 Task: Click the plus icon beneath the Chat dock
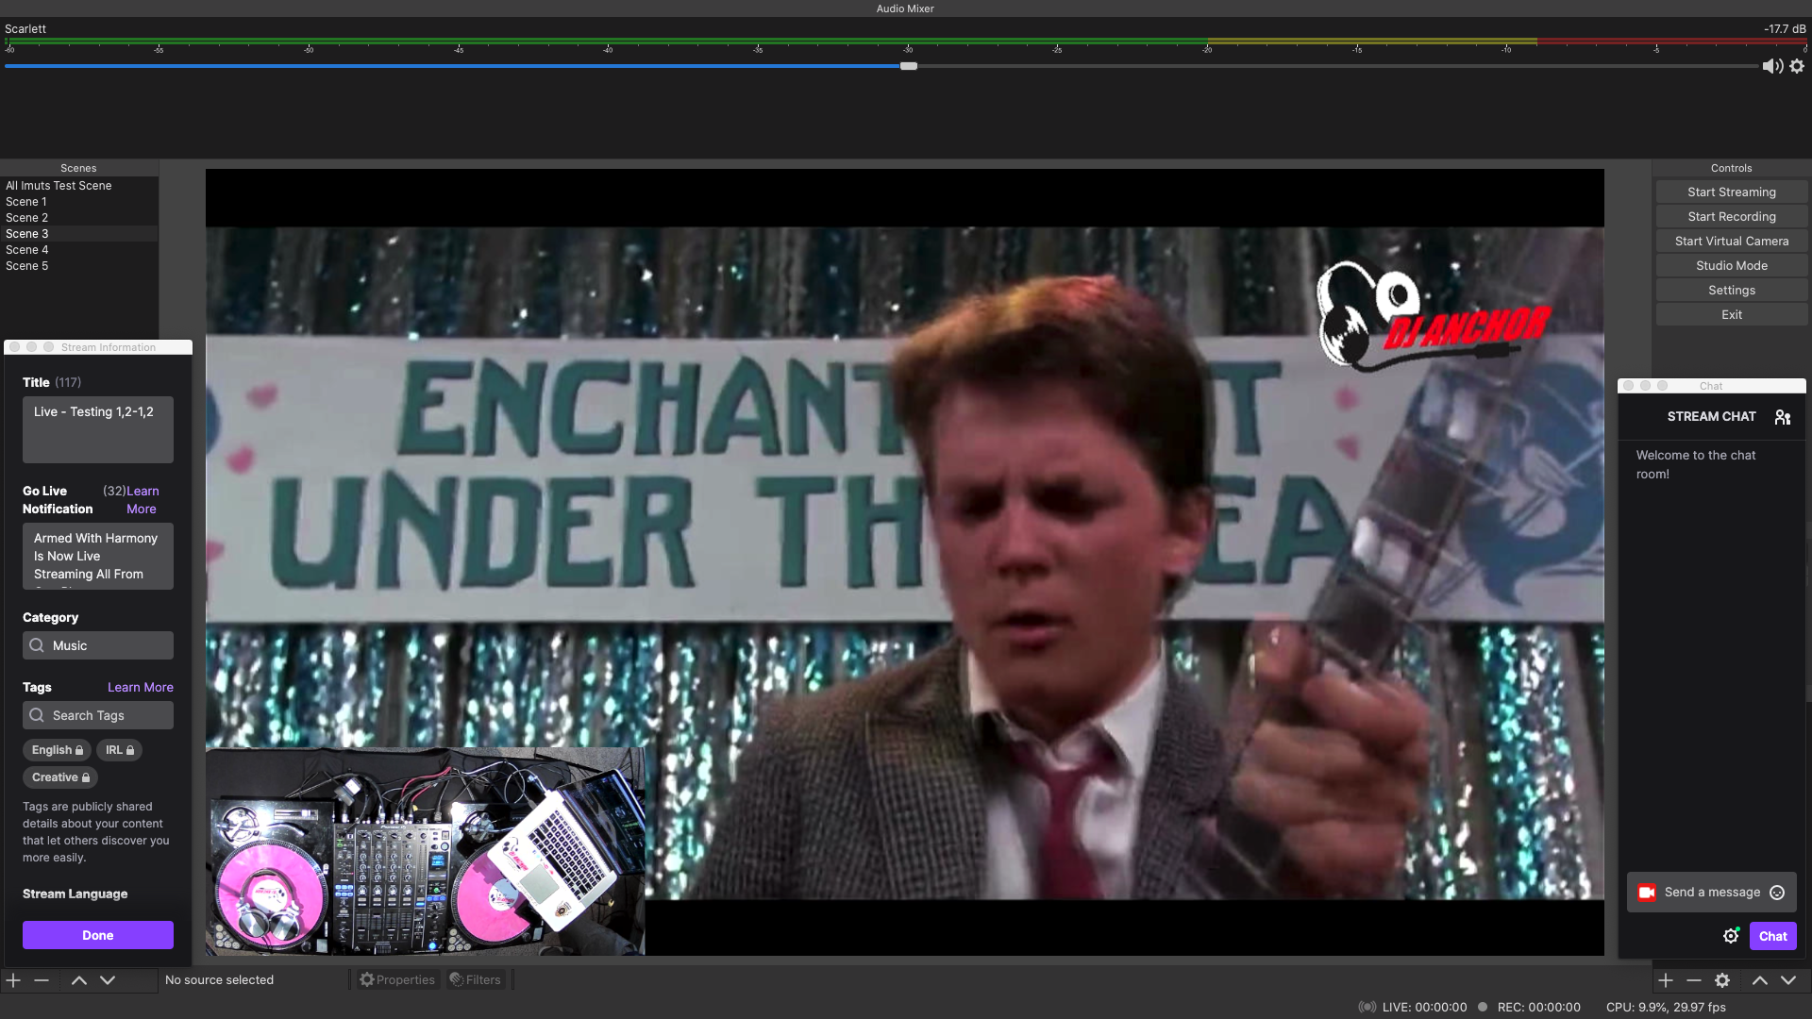1666,980
